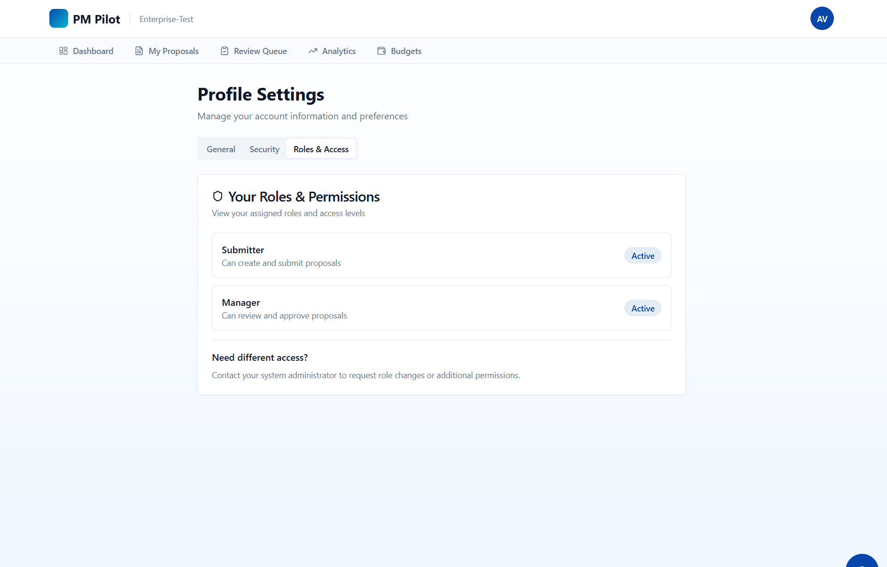Image resolution: width=887 pixels, height=567 pixels.
Task: Open the AV user avatar menu
Action: coord(822,18)
